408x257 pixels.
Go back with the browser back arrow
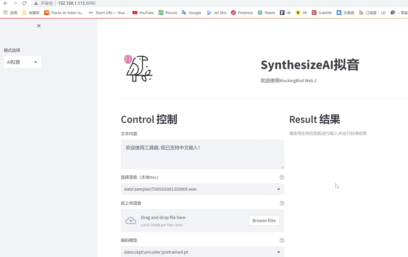[6, 3]
